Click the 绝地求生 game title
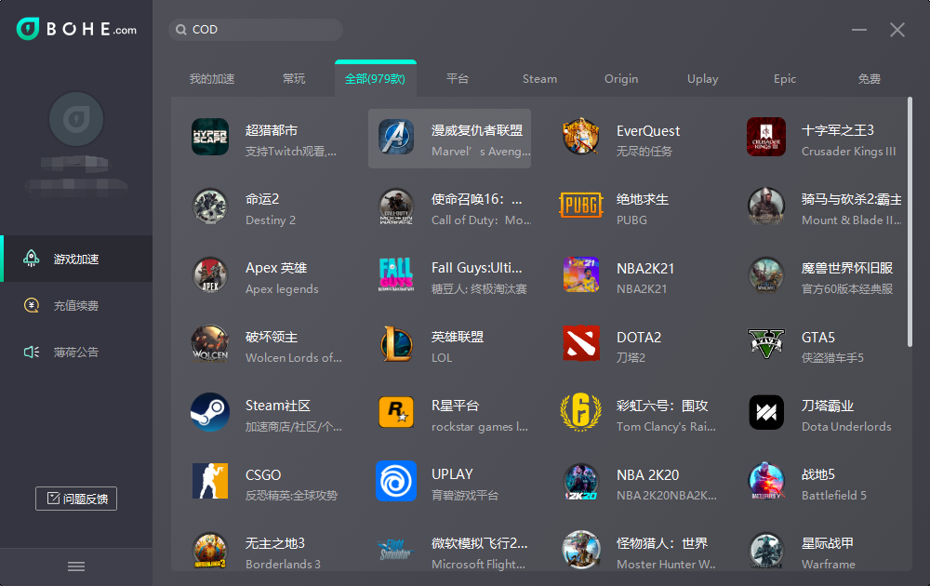This screenshot has height=586, width=930. [643, 199]
